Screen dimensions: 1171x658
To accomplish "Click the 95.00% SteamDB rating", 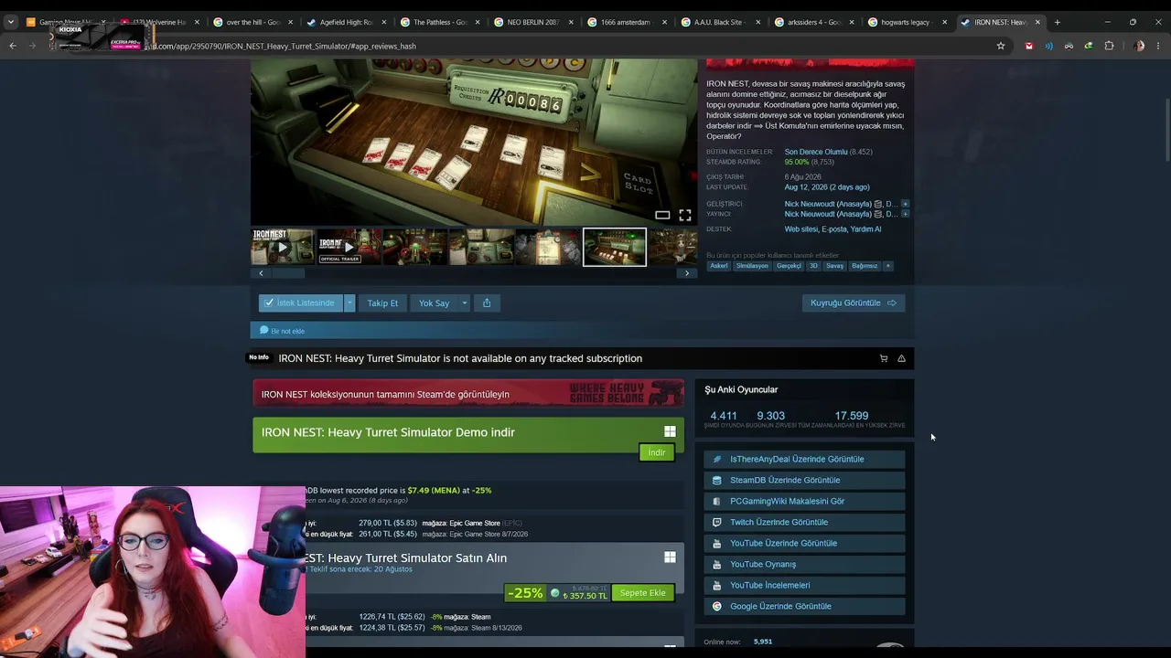I will click(797, 163).
